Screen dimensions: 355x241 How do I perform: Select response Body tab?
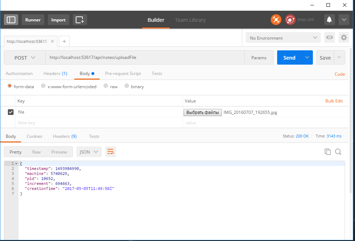[x=11, y=136]
